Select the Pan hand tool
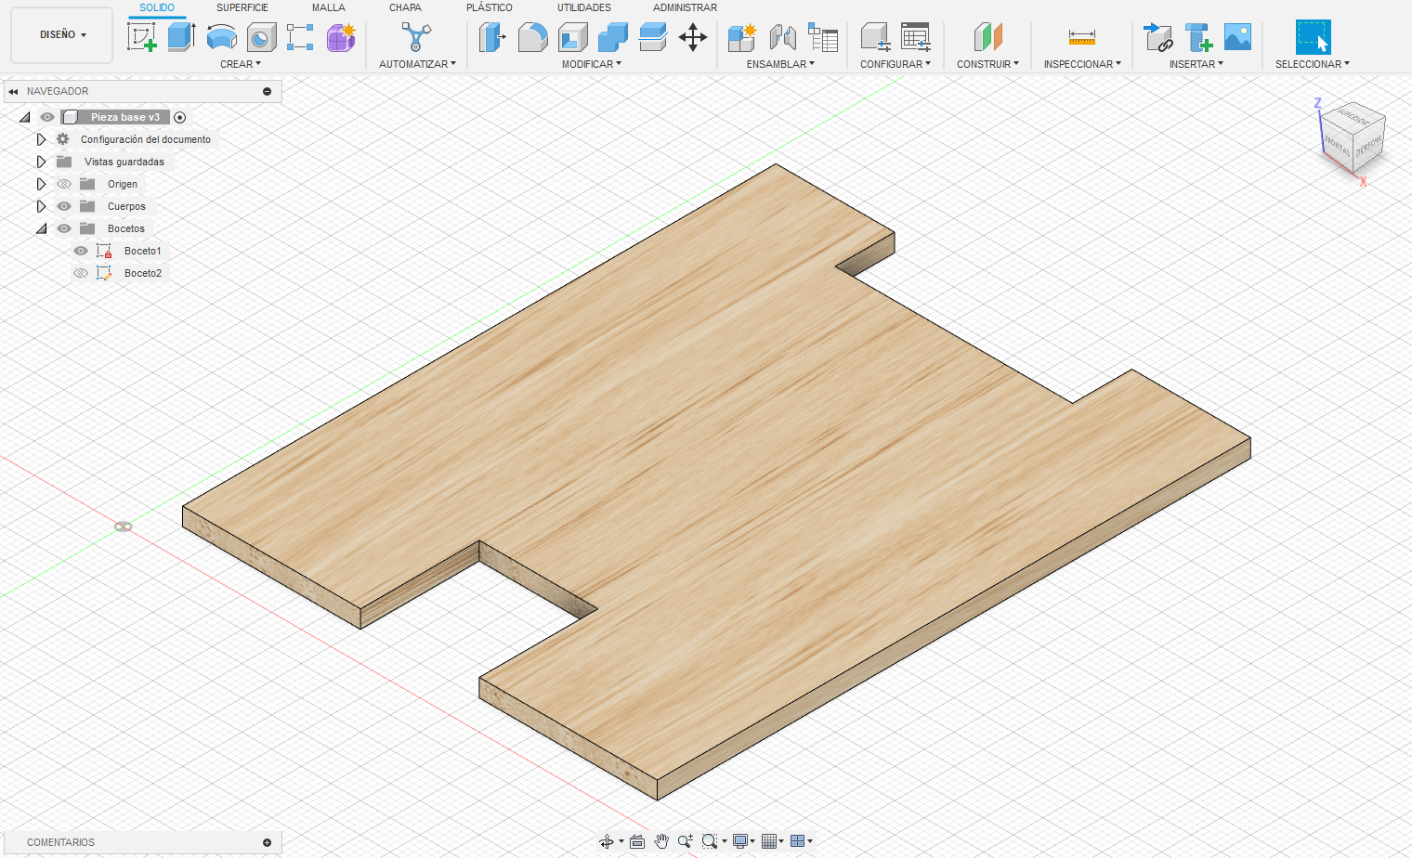 point(661,841)
